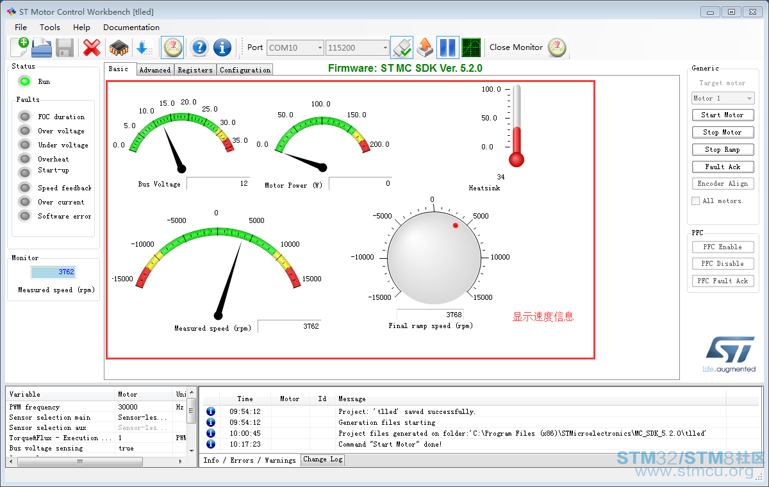Image resolution: width=769 pixels, height=487 pixels.
Task: Switch to the Change Log tab
Action: coord(323,459)
